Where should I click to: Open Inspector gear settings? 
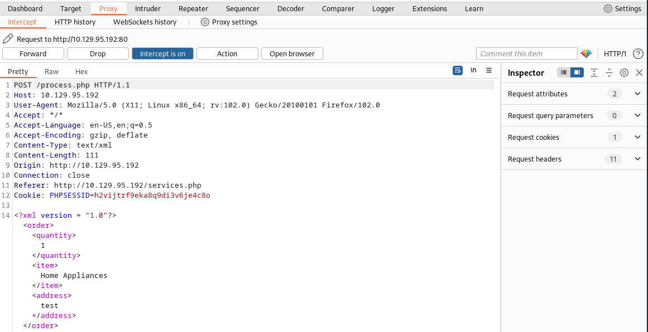coord(624,73)
